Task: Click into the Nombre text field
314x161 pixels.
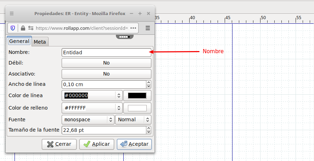Action: pos(106,52)
